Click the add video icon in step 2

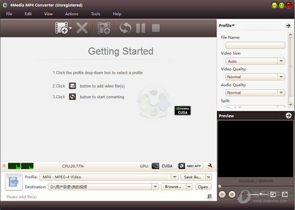pos(72,86)
